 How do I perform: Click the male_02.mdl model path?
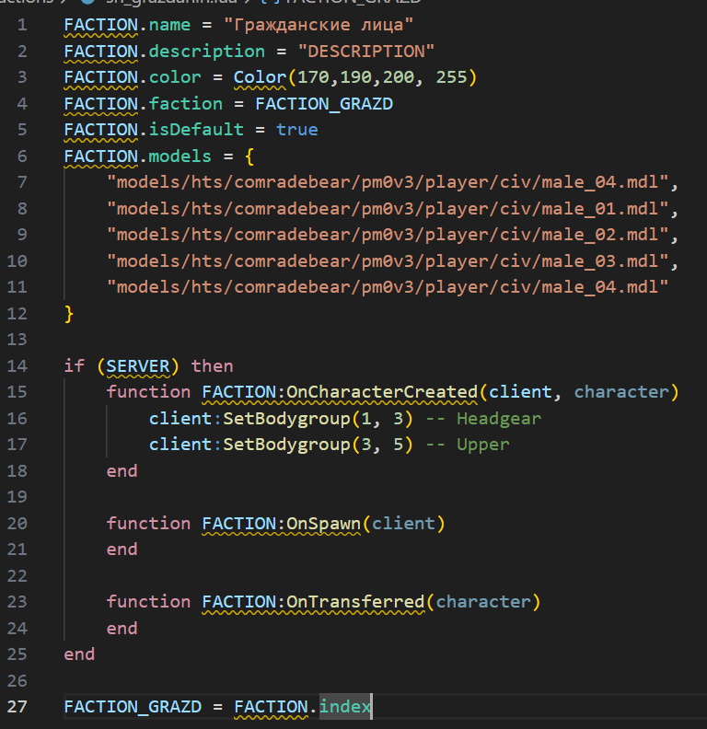(393, 234)
